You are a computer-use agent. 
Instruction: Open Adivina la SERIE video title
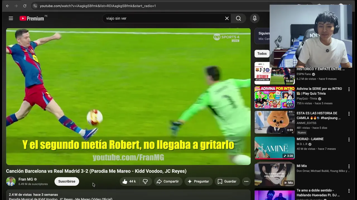point(319,91)
